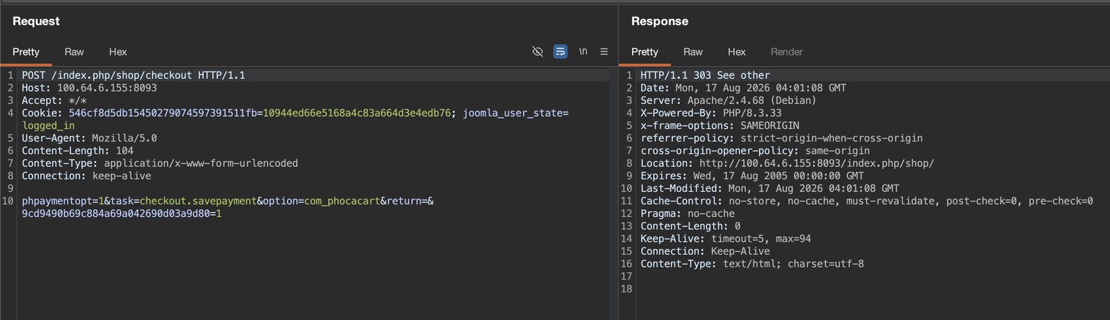
Task: Toggle hide non-printable characters eye icon
Action: coord(537,52)
